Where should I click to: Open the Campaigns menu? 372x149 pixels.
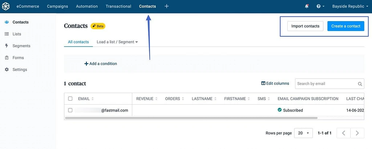coord(57,7)
